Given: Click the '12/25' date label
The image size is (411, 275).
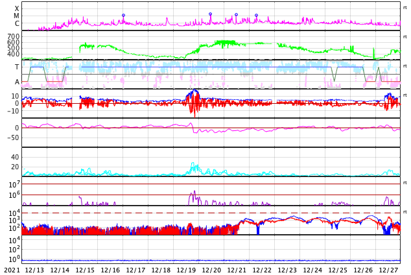Looking at the screenshot, I should tap(338, 270).
